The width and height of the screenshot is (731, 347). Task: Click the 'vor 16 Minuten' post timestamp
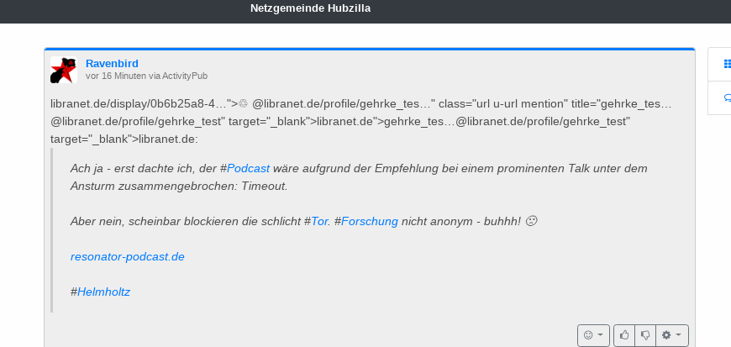pos(115,76)
